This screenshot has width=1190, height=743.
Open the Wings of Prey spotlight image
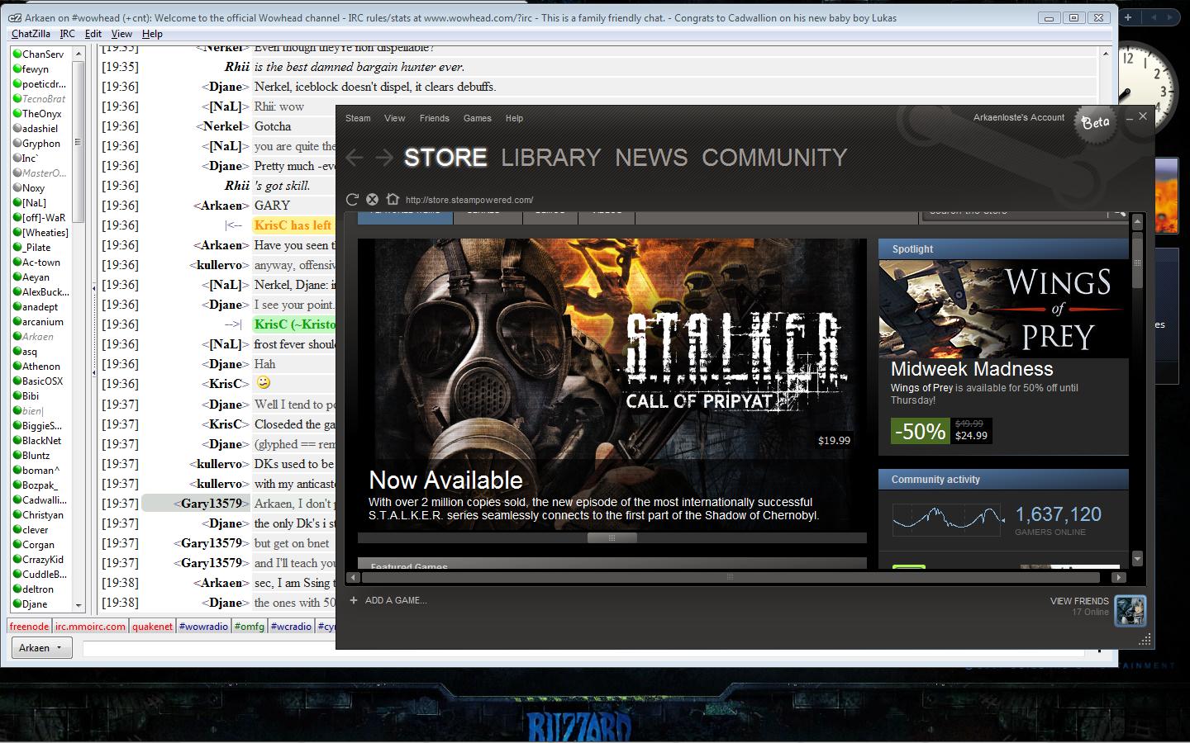coord(1003,309)
